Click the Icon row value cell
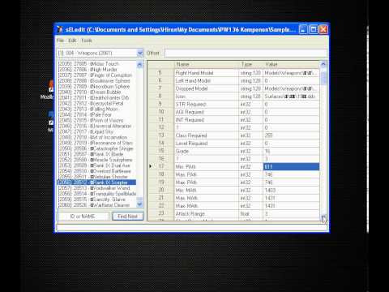Image resolution: width=389 pixels, height=292 pixels. point(291,97)
